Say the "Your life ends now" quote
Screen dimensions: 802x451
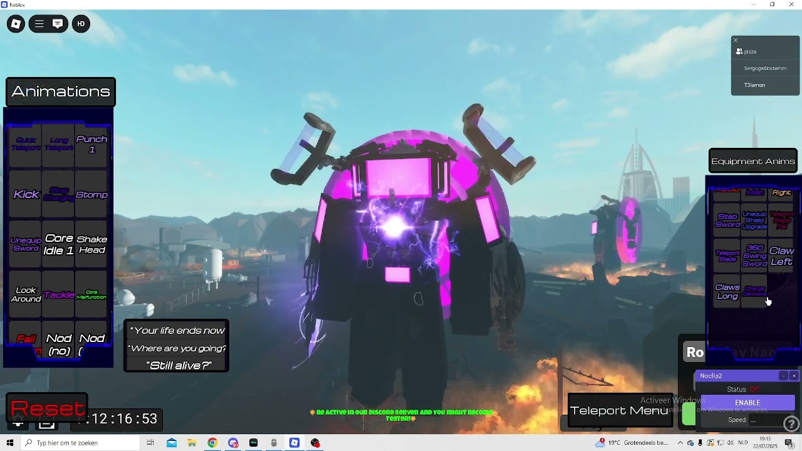click(177, 331)
